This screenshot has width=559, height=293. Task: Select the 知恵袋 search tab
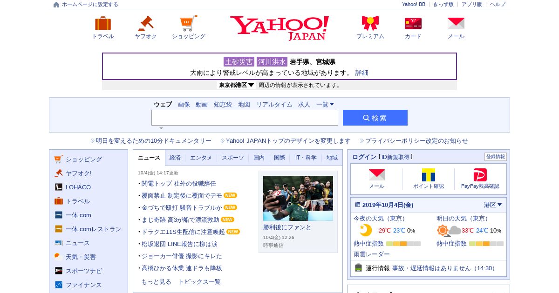pos(223,105)
